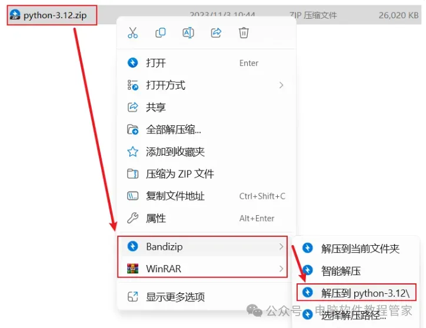Click the Rename icon
The image size is (426, 328).
coord(188,33)
